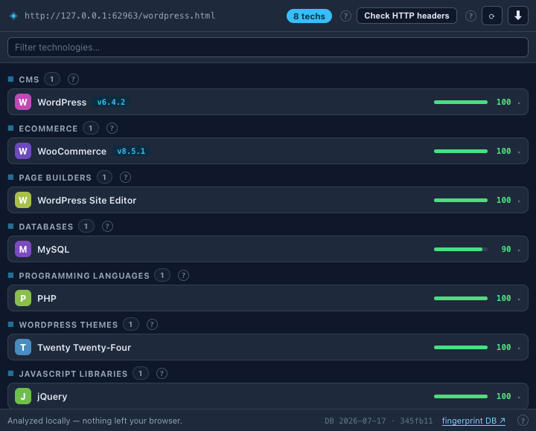Open help icon in the footer bar
This screenshot has height=431, width=536.
[523, 421]
